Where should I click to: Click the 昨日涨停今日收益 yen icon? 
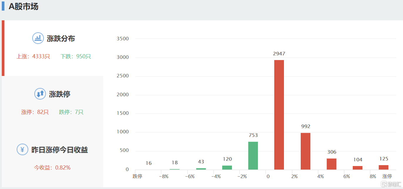click(x=22, y=150)
